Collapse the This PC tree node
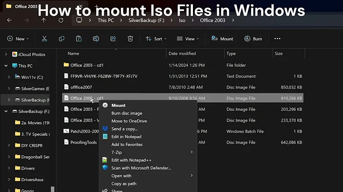Viewport: 343px width, 192px height. pos(6,66)
